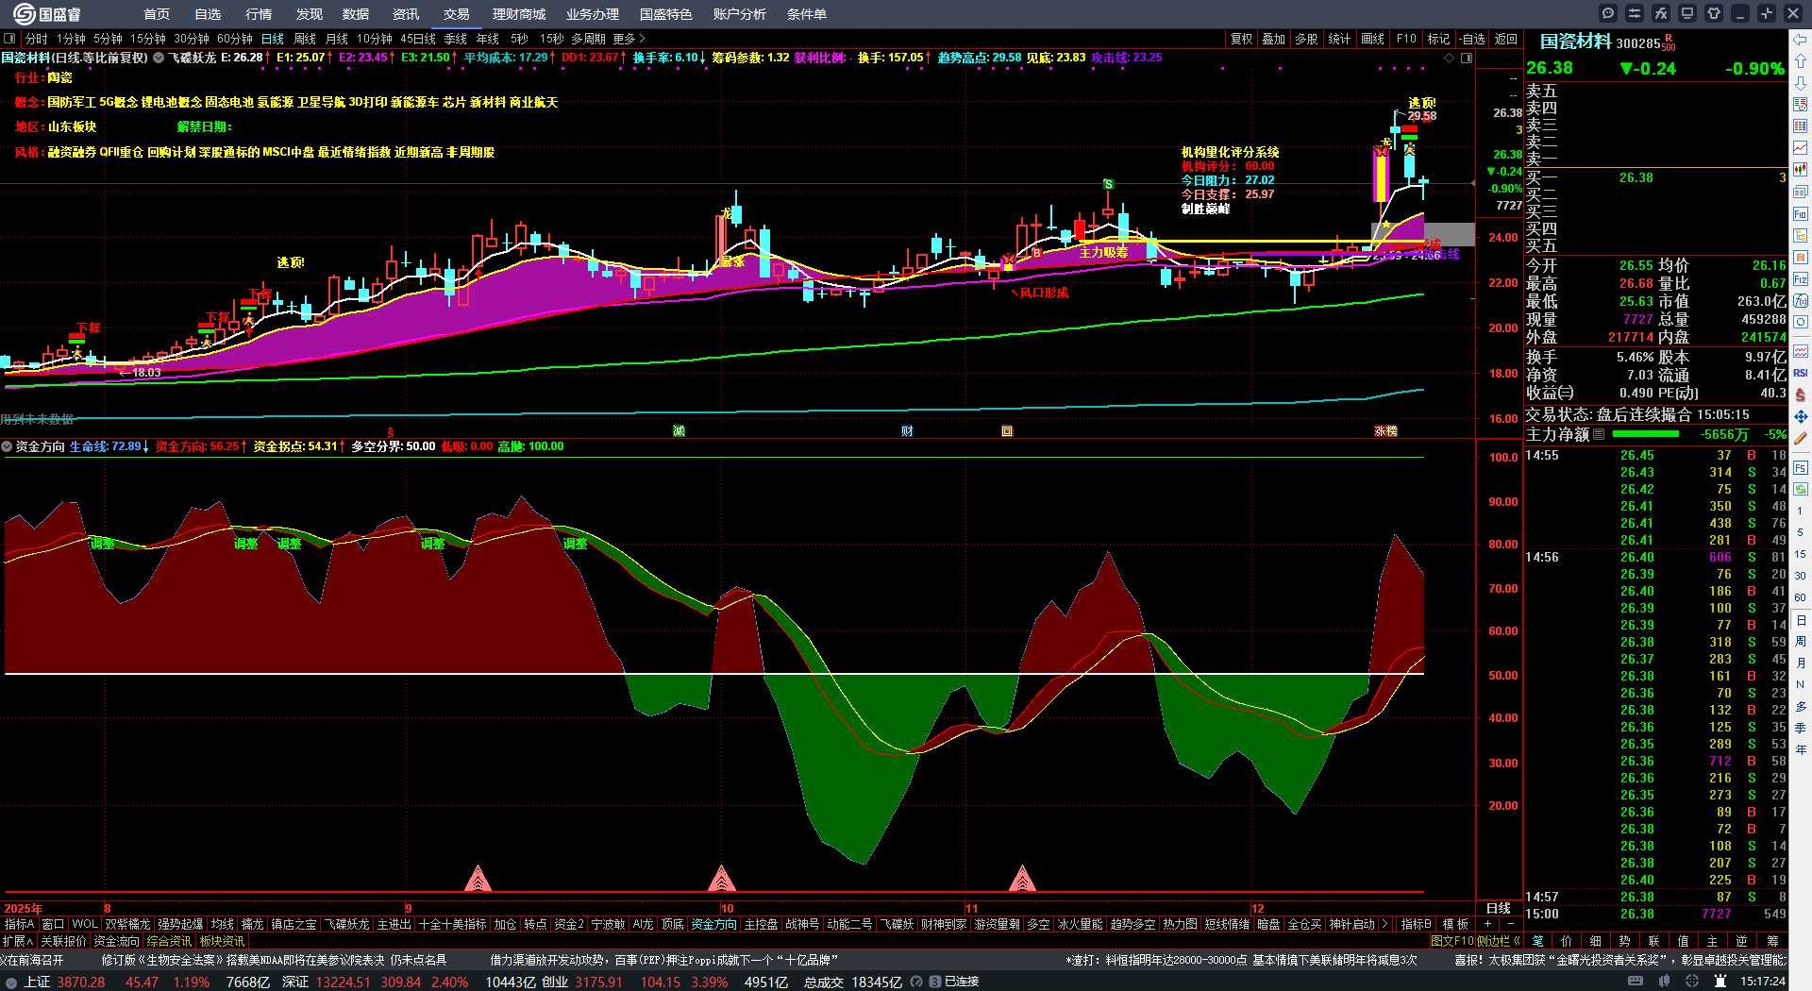The image size is (1812, 991).
Task: Expand more indicator tabs with > arrow
Action: (1384, 924)
